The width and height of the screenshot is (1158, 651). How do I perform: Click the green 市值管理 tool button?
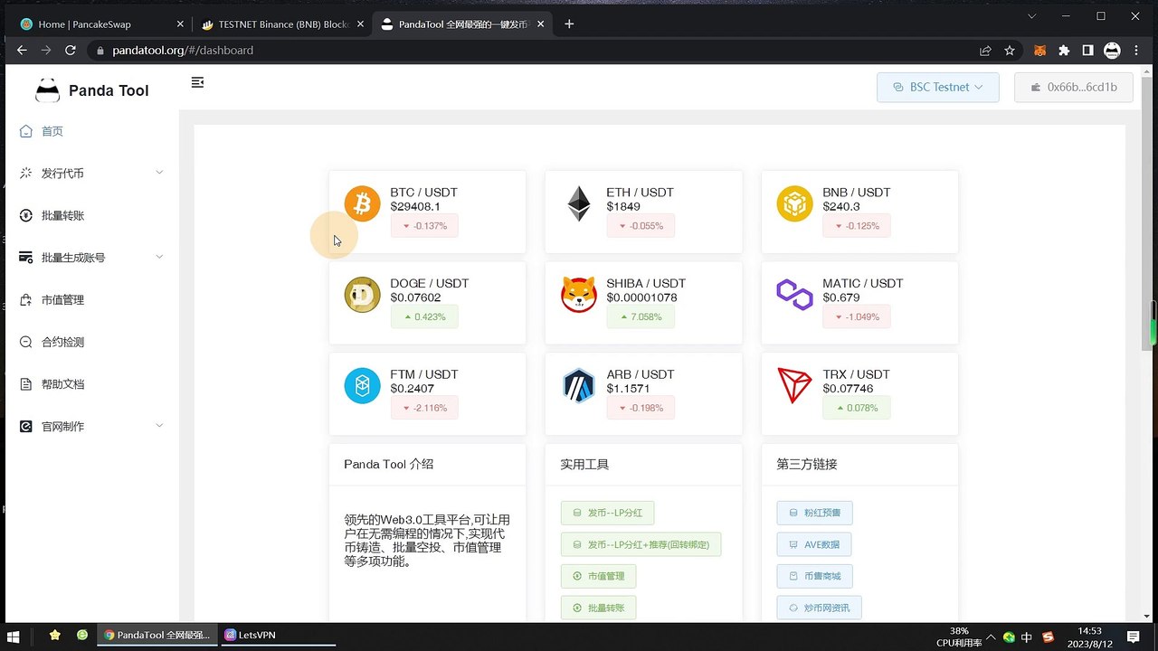coord(598,576)
